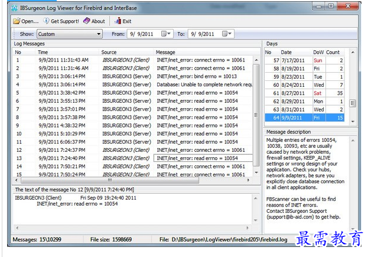Click Message description scroll up arrow

click(353, 141)
